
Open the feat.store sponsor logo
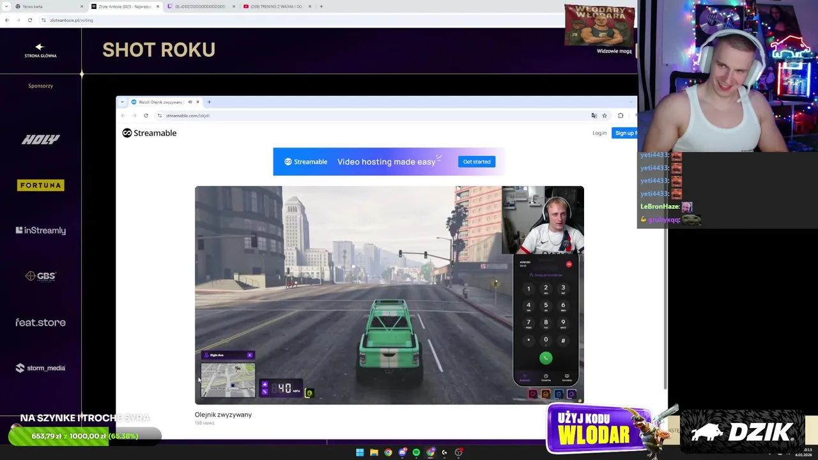40,323
